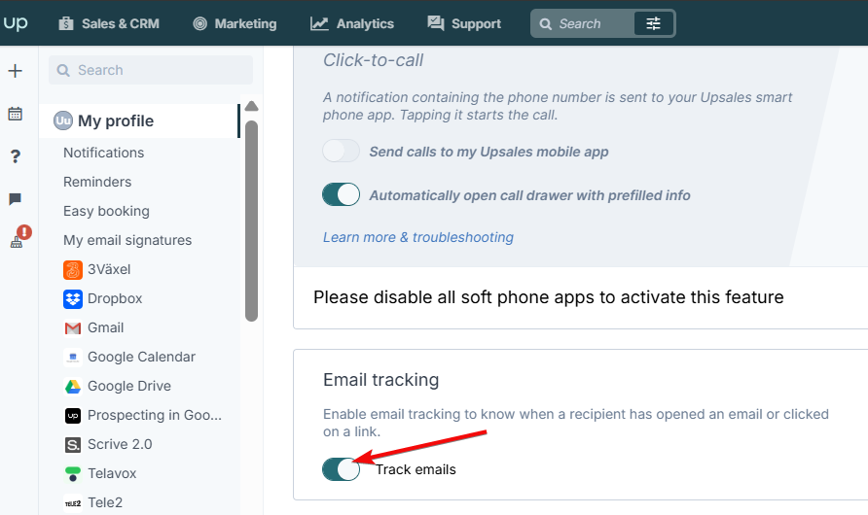
Task: Select the Dropbox integration
Action: pos(103,299)
